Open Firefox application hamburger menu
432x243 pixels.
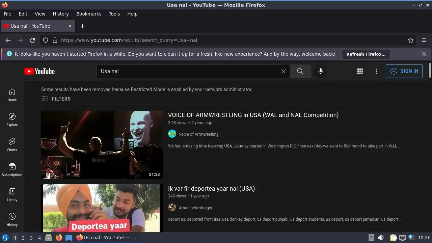(x=424, y=40)
